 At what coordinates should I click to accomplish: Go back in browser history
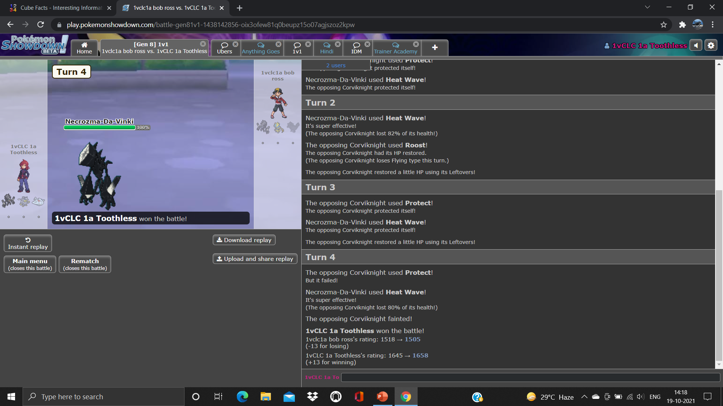(10, 24)
